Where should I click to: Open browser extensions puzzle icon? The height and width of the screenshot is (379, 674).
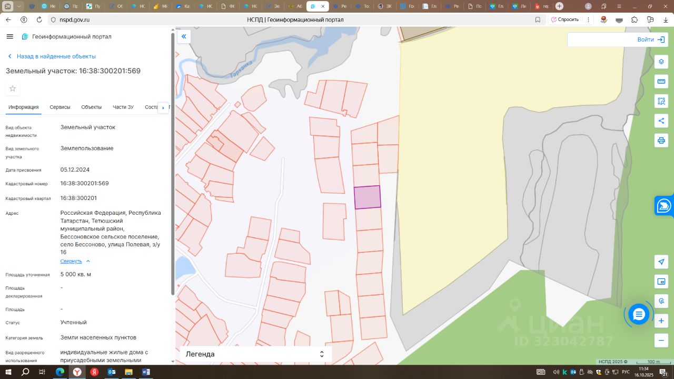tap(635, 19)
